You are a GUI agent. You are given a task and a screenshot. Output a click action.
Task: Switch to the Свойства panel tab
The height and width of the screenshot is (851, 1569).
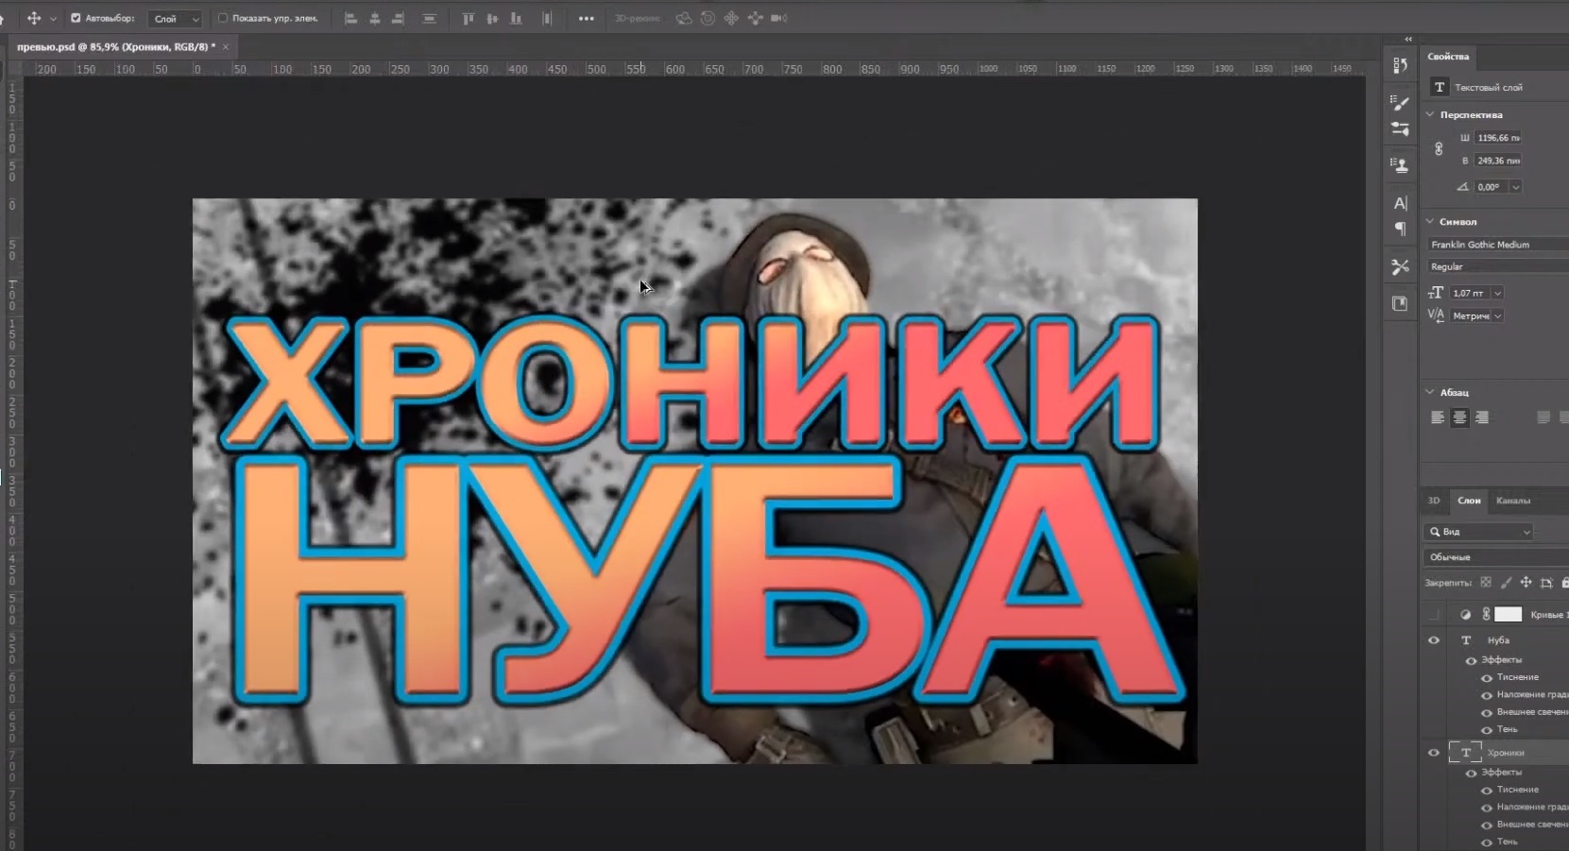click(x=1448, y=57)
